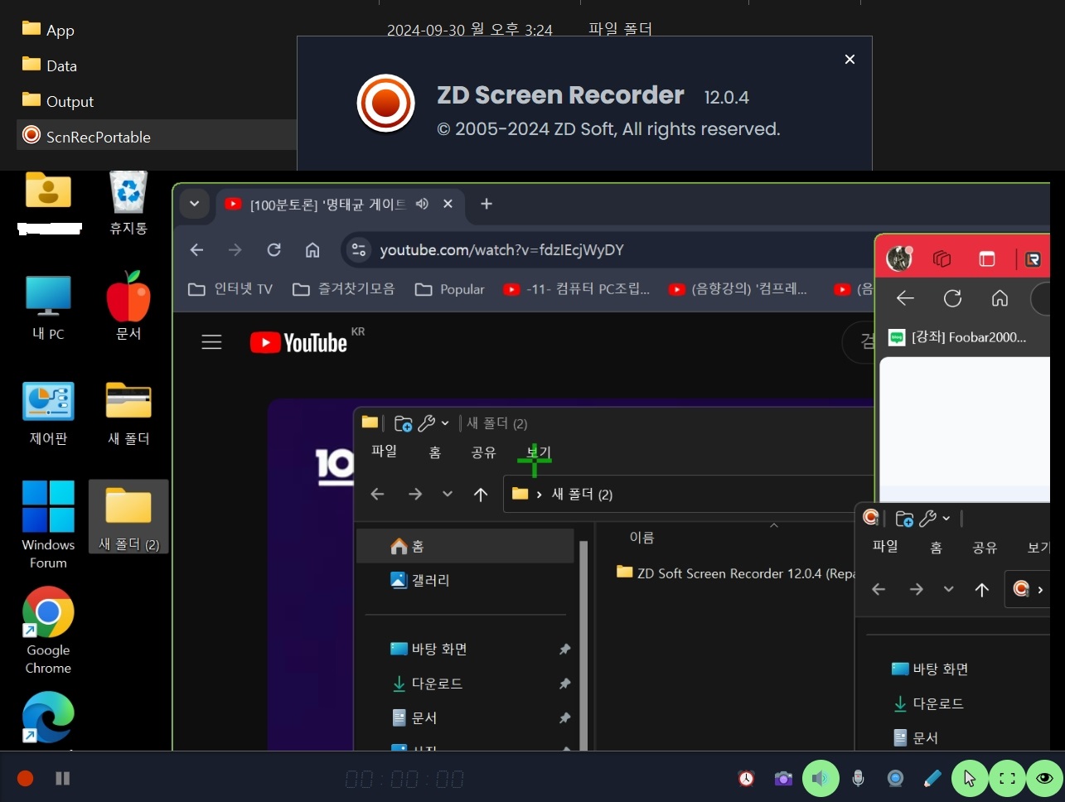This screenshot has width=1065, height=802.
Task: Click the ZD Screen Recorder logo icon
Action: (x=385, y=104)
